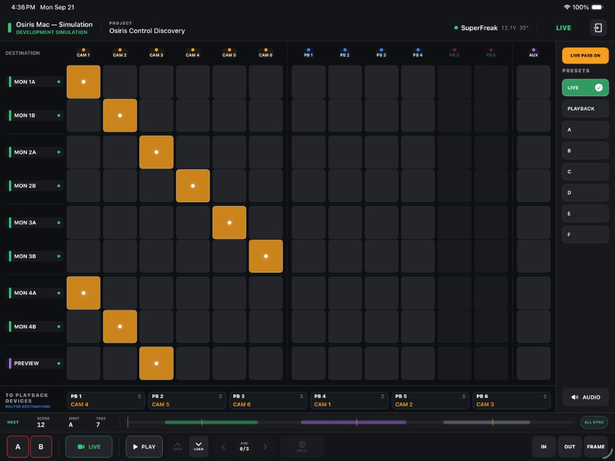Toggle MON 2B to CAM 4 crosspoint
The image size is (615, 461).
coord(193,186)
